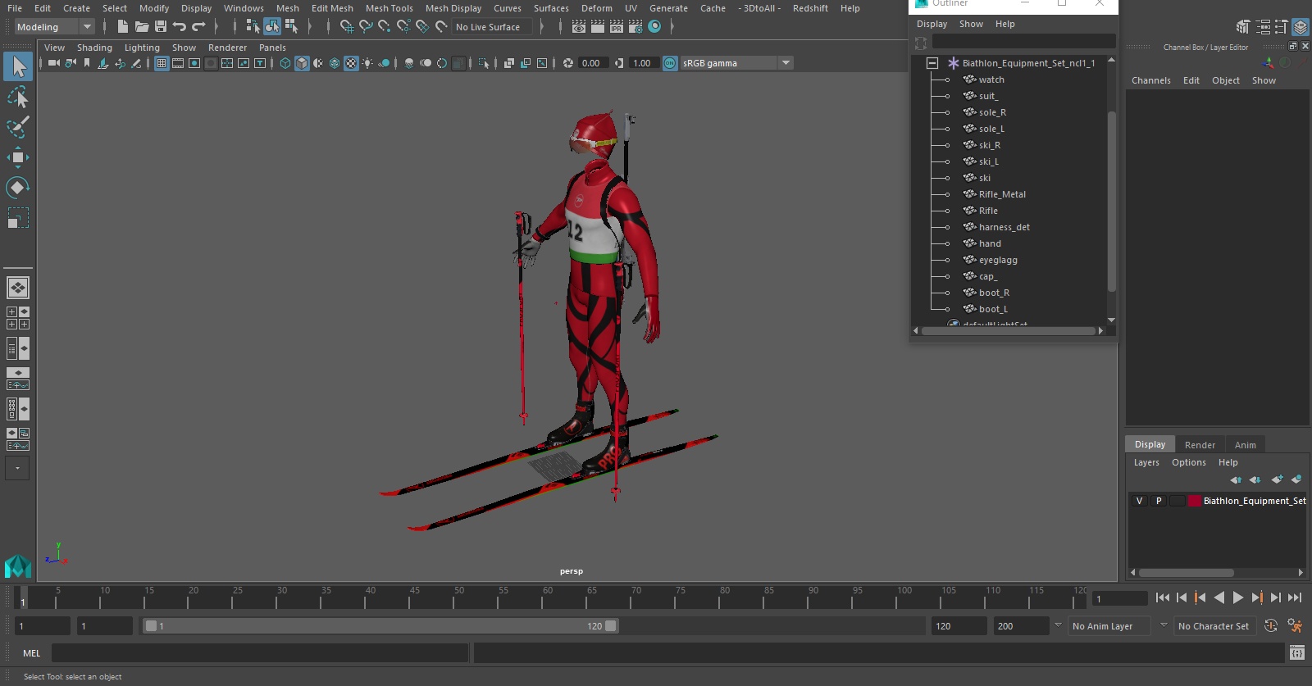Enable snap to points

tap(385, 27)
